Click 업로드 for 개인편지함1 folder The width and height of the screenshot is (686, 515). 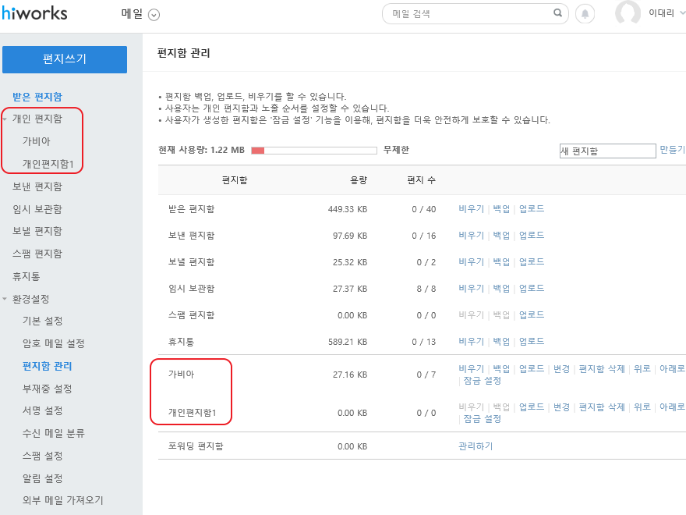pyautogui.click(x=532, y=407)
